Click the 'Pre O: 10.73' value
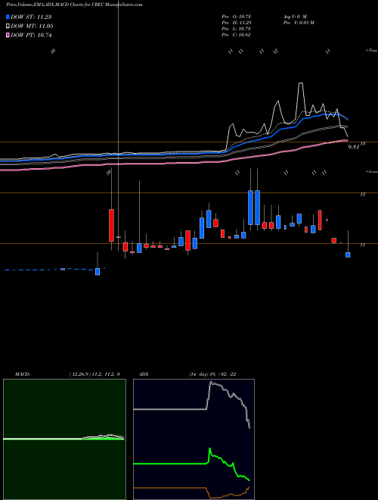The width and height of the screenshot is (378, 500). [236, 17]
